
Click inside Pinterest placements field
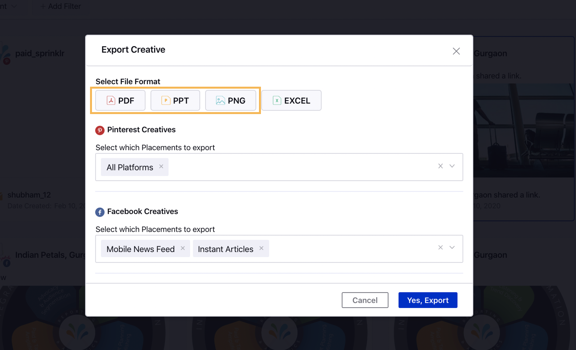[279, 167]
